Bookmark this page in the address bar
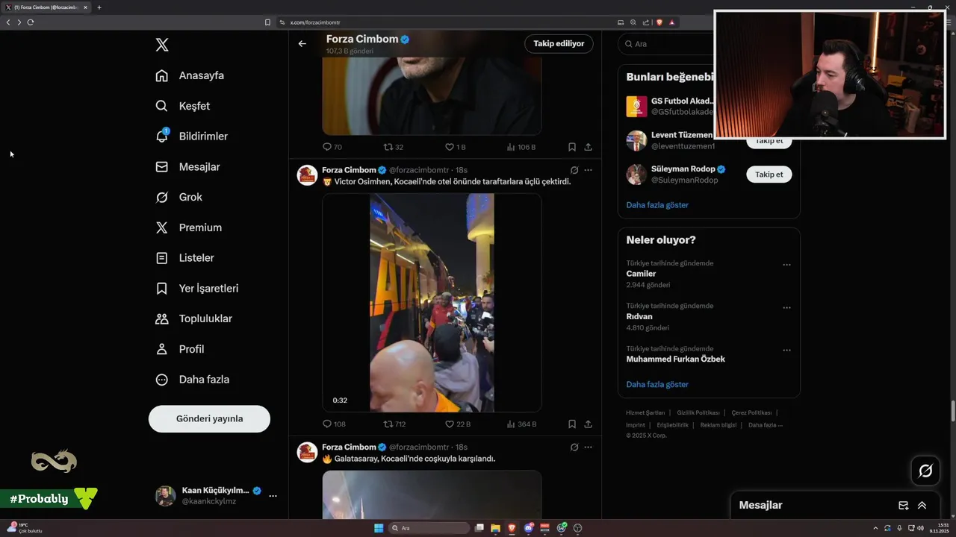 coord(267,22)
